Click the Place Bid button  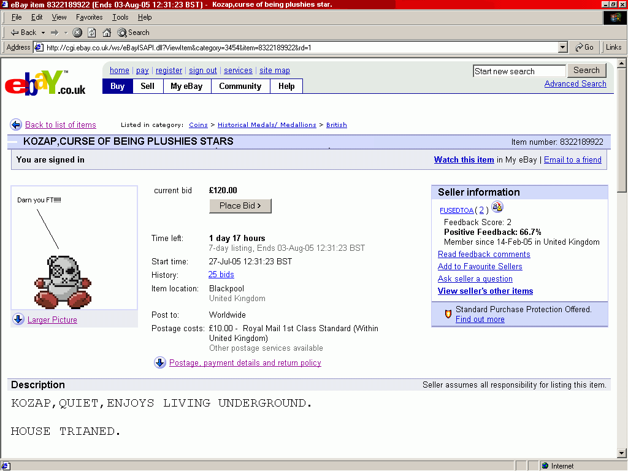[240, 205]
